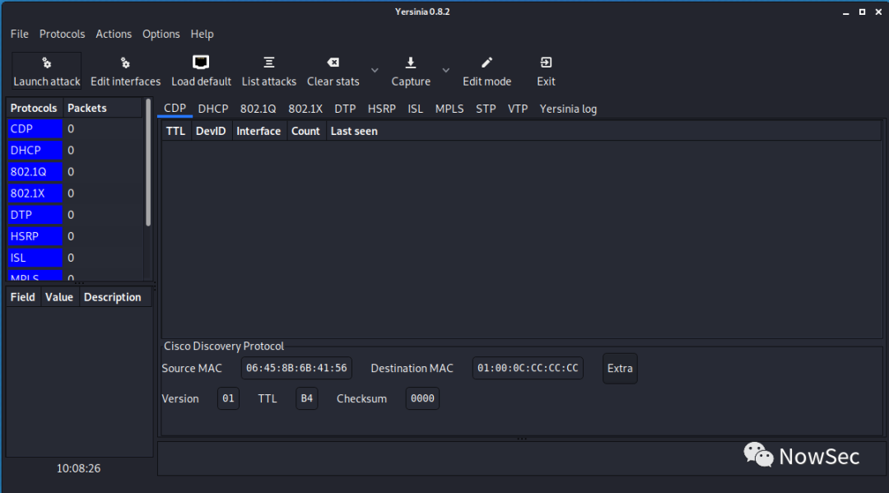The width and height of the screenshot is (889, 493).
Task: Click the protocols list vertical scrollbar
Action: point(148,163)
